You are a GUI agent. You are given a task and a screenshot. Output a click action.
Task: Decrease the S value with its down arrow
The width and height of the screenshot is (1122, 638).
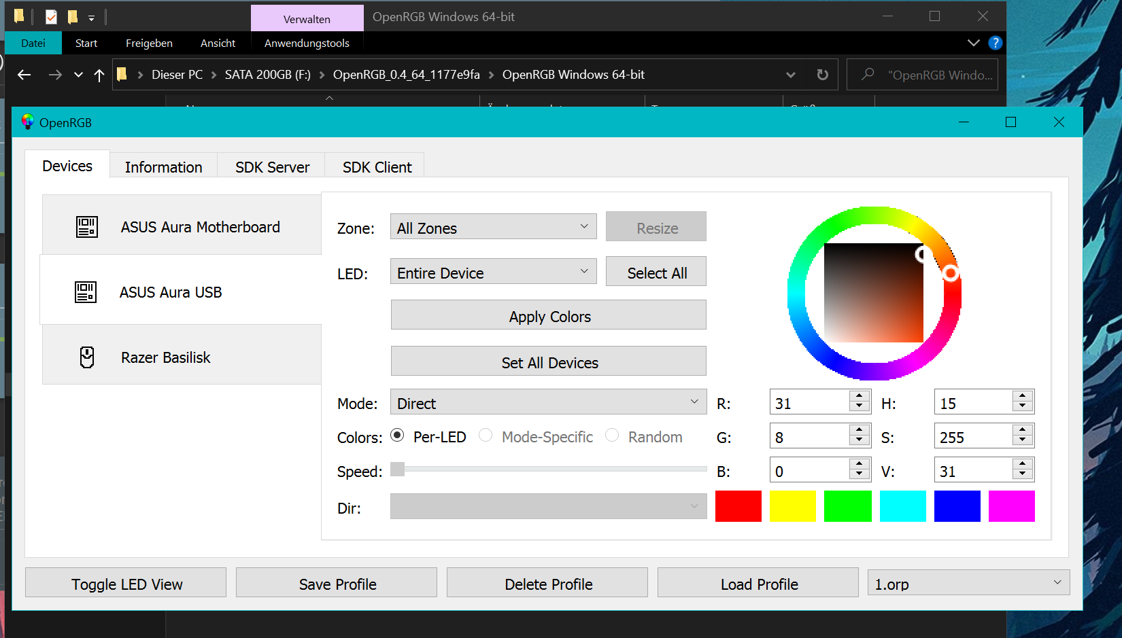point(1023,440)
